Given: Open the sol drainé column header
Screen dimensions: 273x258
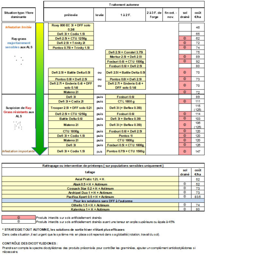Looking at the screenshot, I should coord(185,14).
